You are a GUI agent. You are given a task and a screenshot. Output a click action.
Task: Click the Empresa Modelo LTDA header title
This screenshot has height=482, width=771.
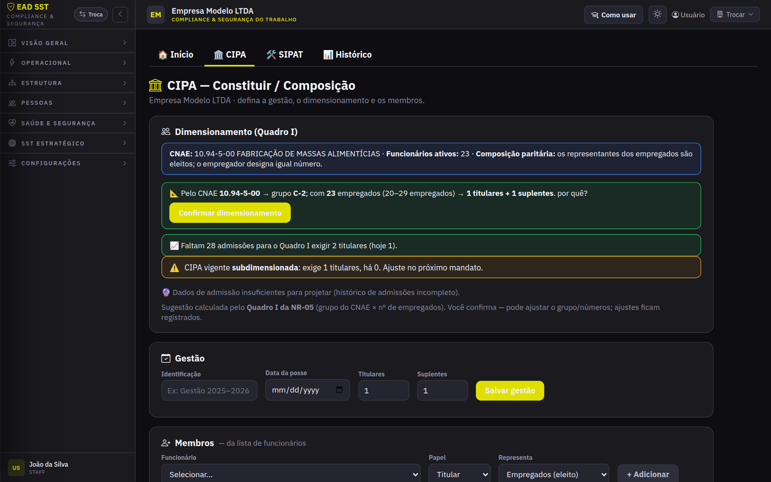[x=213, y=11]
